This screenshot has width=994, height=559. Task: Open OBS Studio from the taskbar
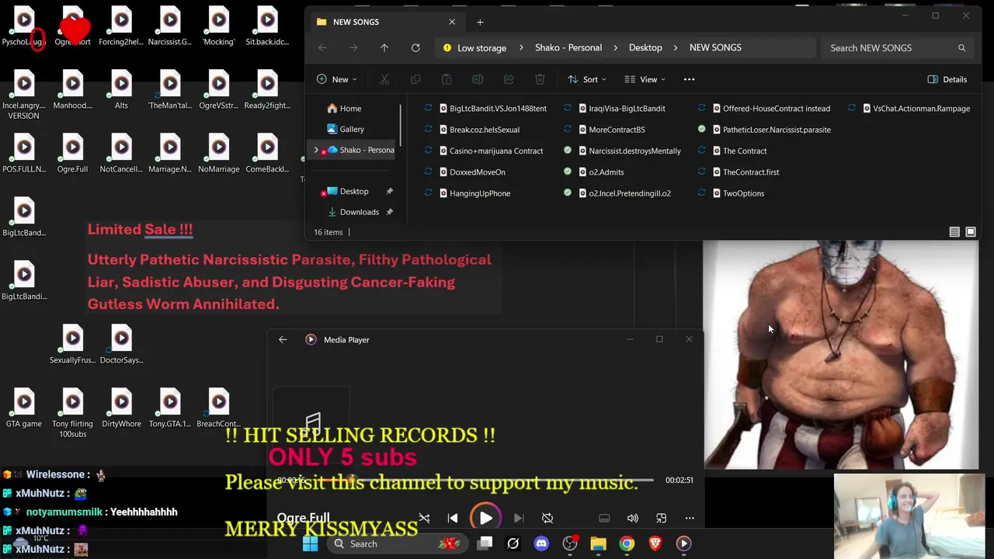coord(570,543)
